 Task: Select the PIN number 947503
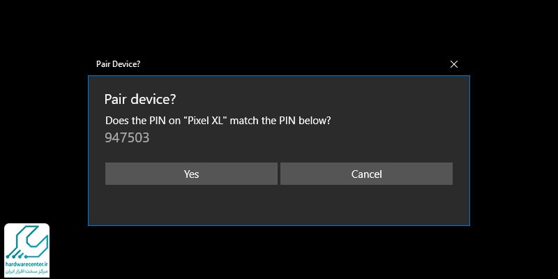coord(127,137)
